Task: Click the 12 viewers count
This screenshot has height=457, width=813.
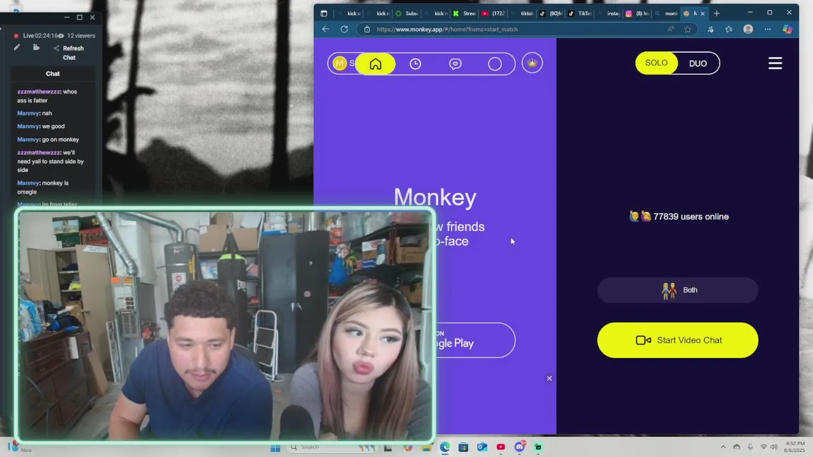Action: click(x=81, y=36)
